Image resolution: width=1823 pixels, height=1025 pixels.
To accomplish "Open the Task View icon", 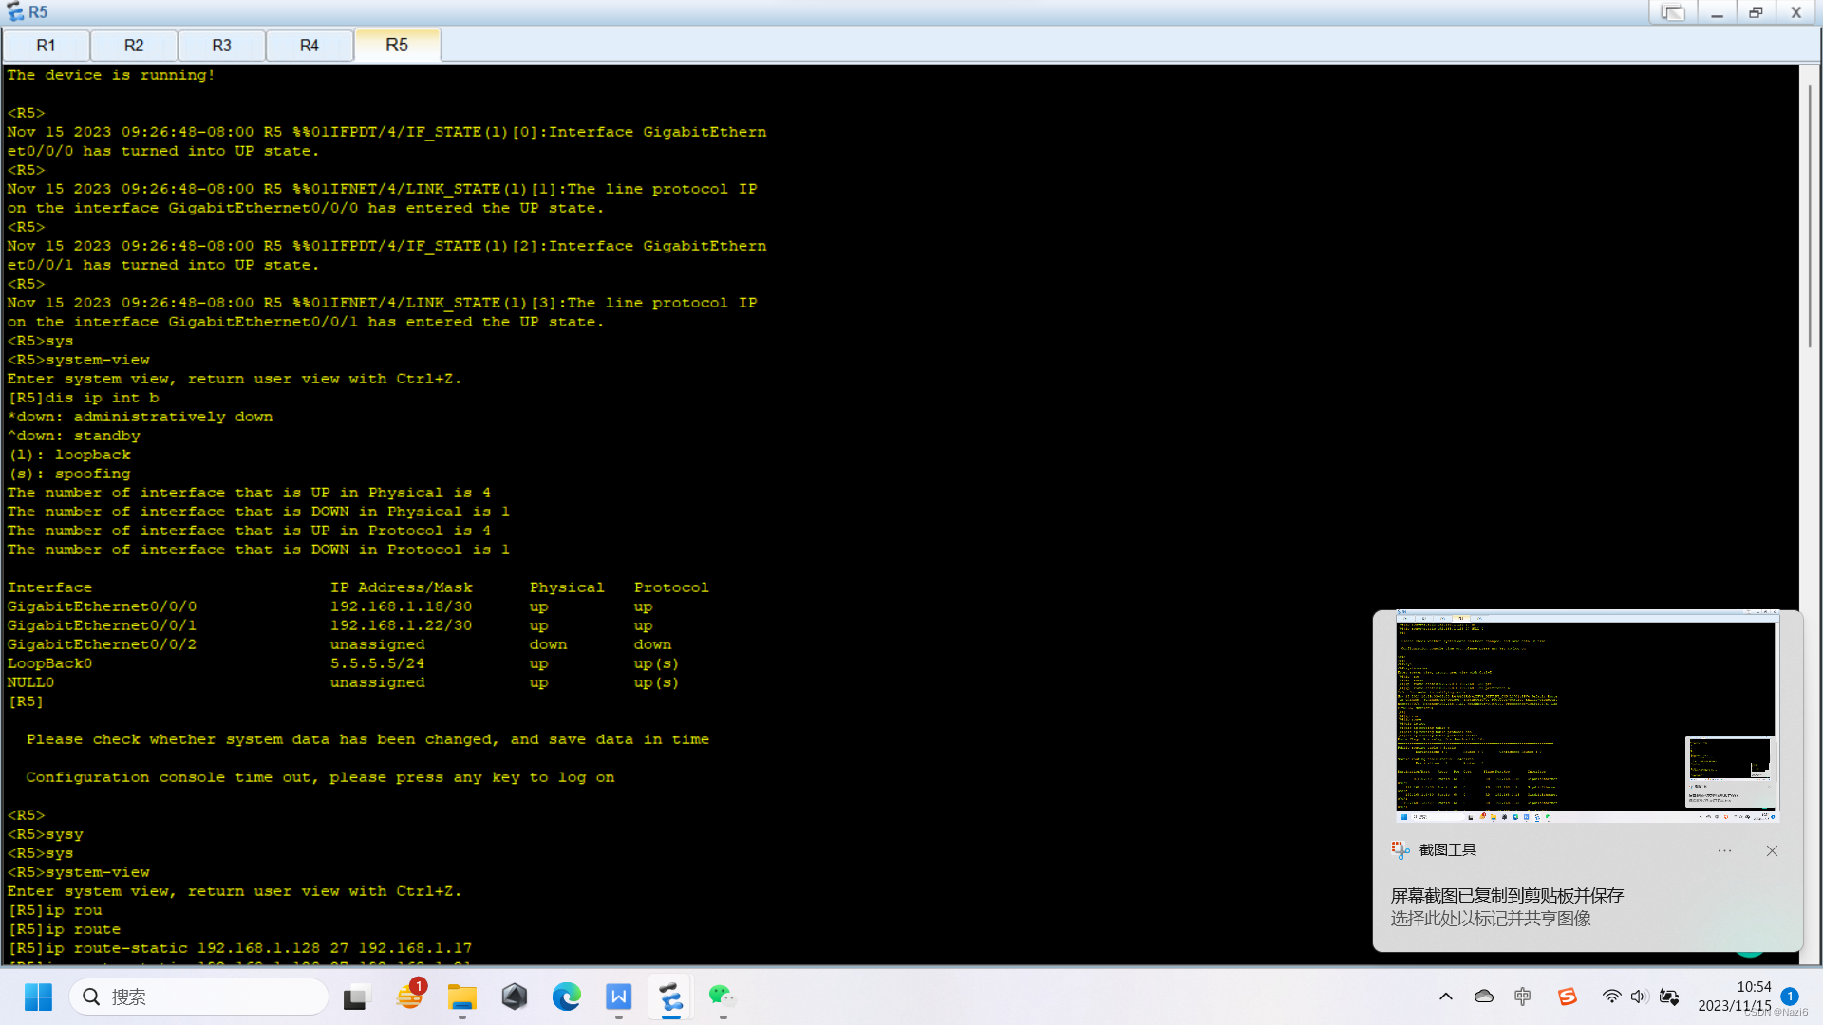I will click(x=355, y=997).
